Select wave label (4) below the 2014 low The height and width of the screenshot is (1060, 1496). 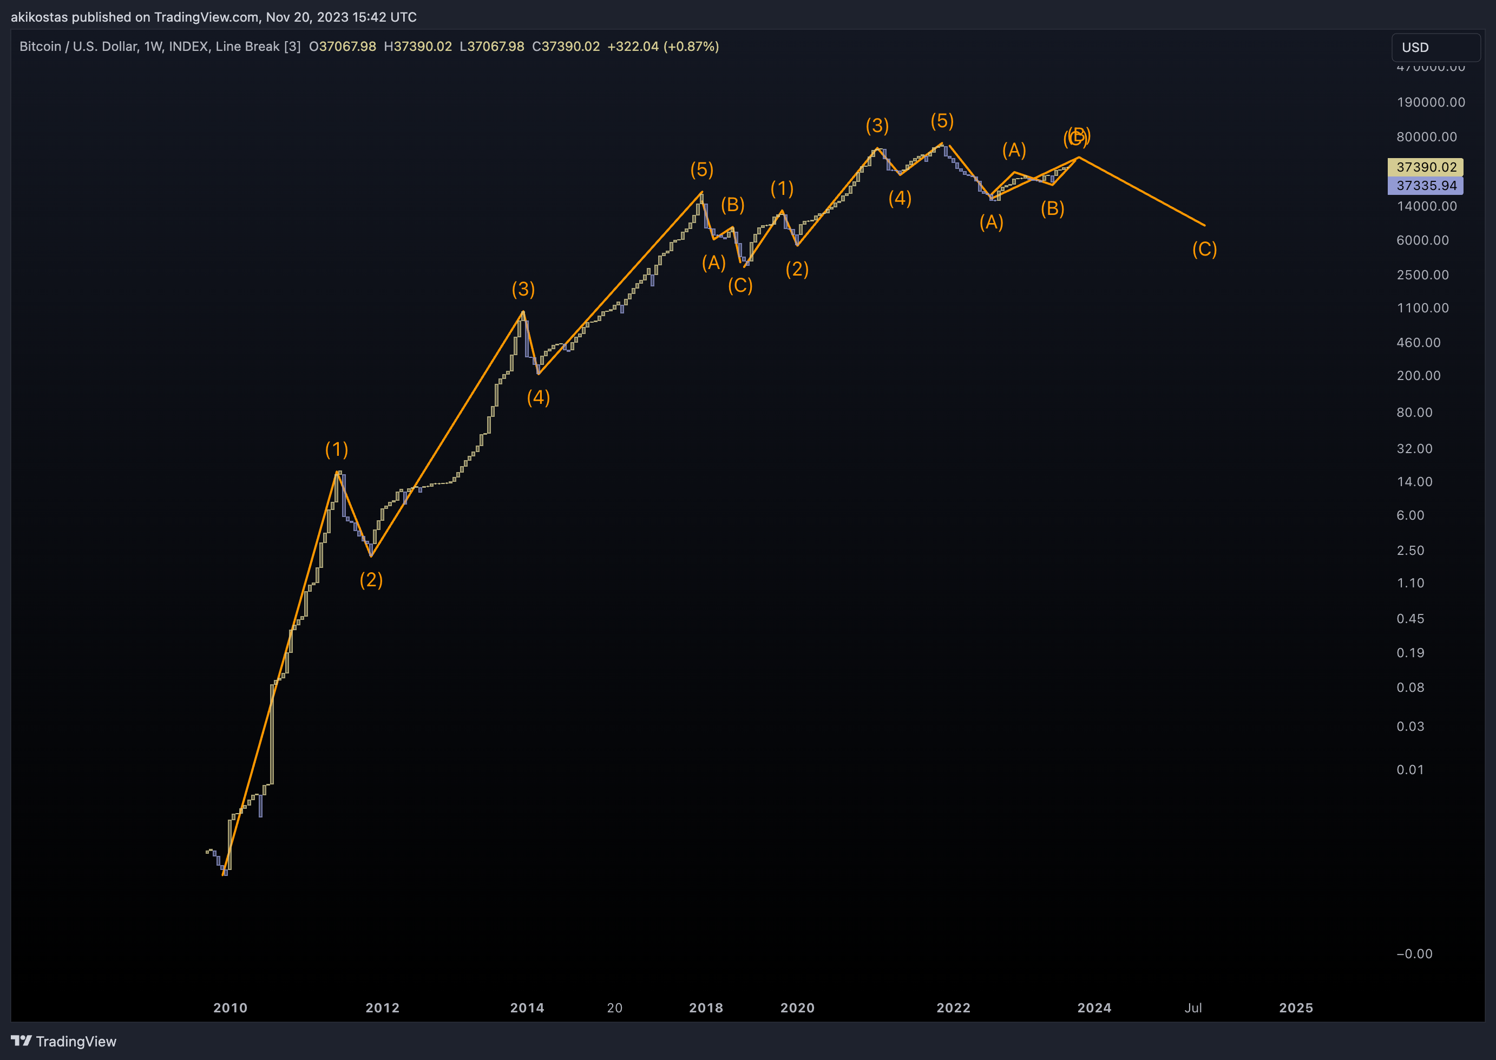click(538, 397)
